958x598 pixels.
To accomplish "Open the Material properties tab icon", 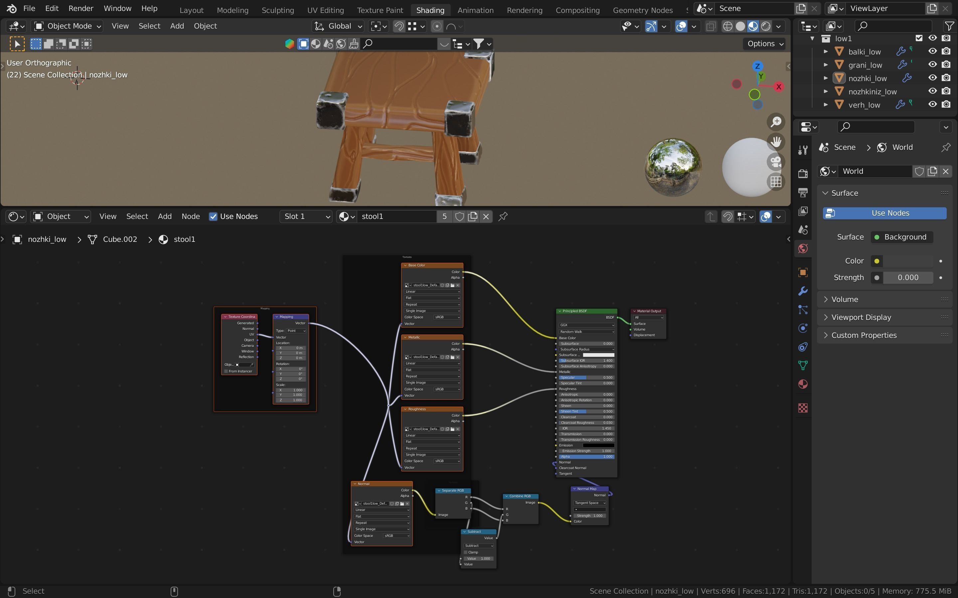I will coord(803,384).
